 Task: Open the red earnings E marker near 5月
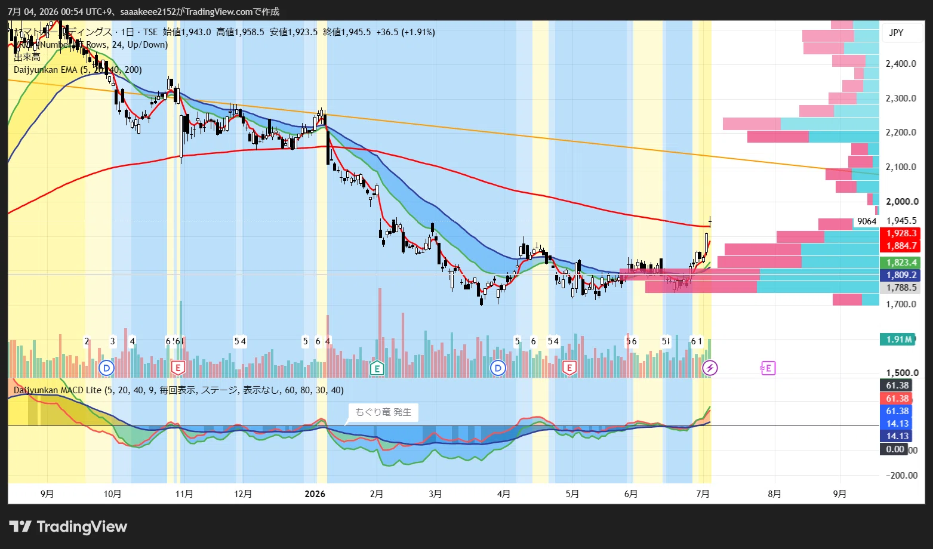[569, 368]
